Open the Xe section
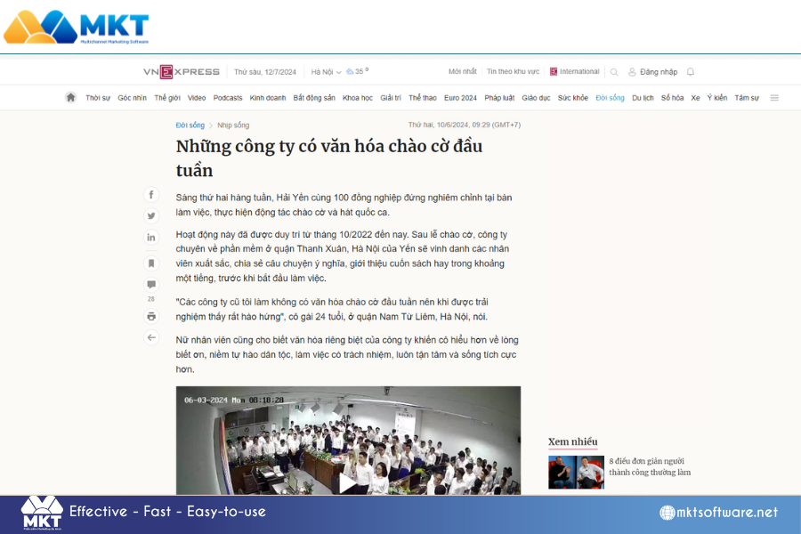The height and width of the screenshot is (534, 801). coord(695,98)
